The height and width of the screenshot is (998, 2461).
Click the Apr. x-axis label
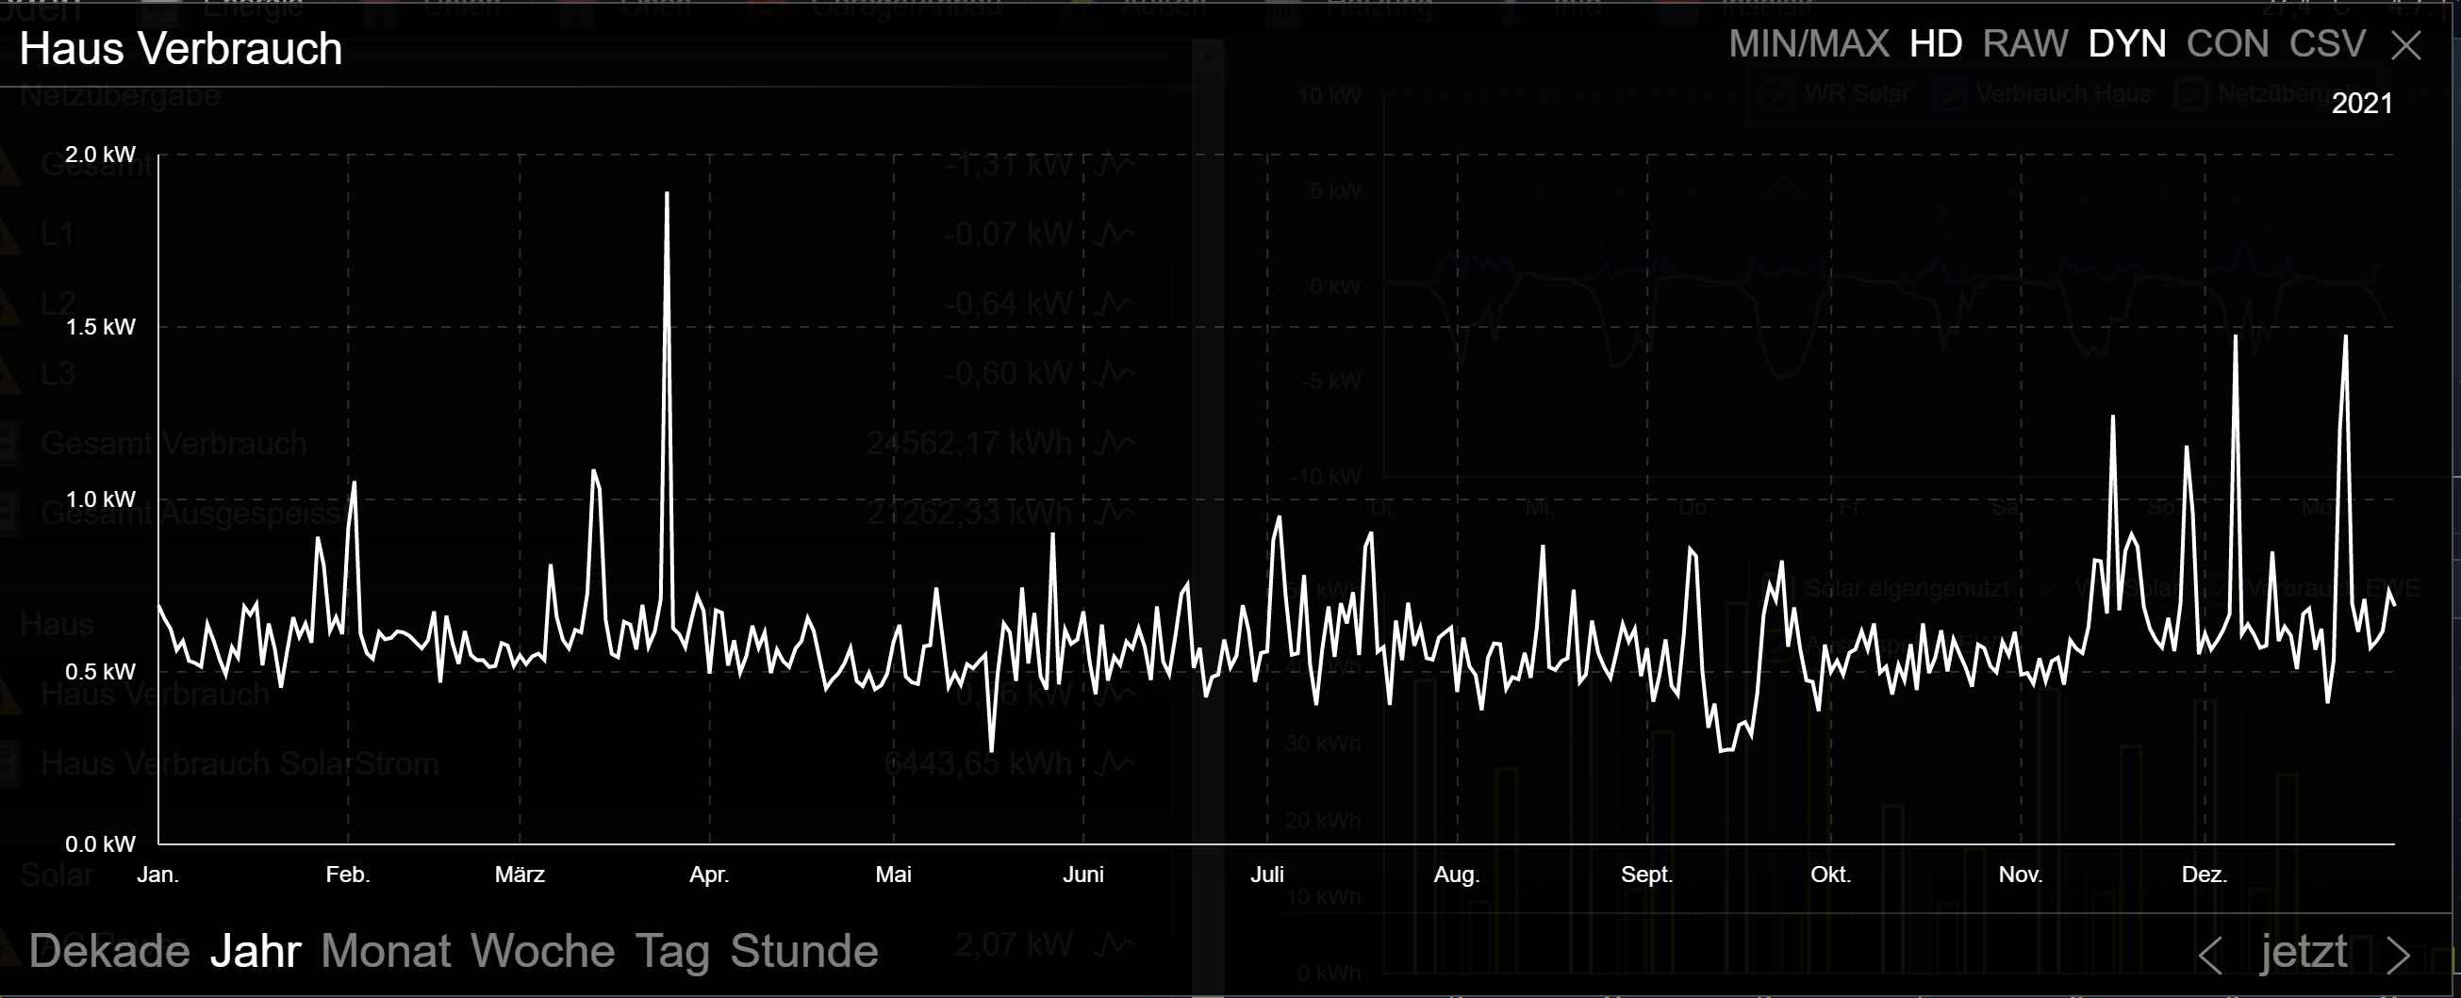[x=709, y=875]
